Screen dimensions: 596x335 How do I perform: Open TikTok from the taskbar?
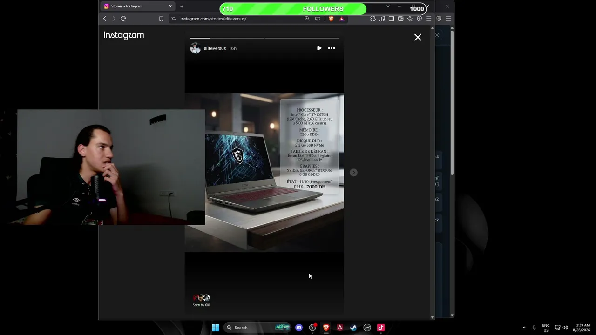pyautogui.click(x=381, y=328)
